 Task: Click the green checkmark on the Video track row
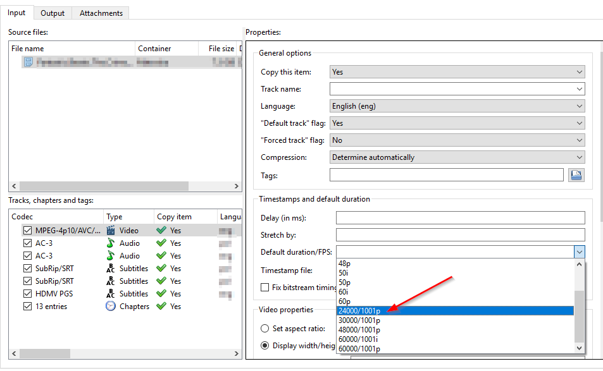pos(160,230)
